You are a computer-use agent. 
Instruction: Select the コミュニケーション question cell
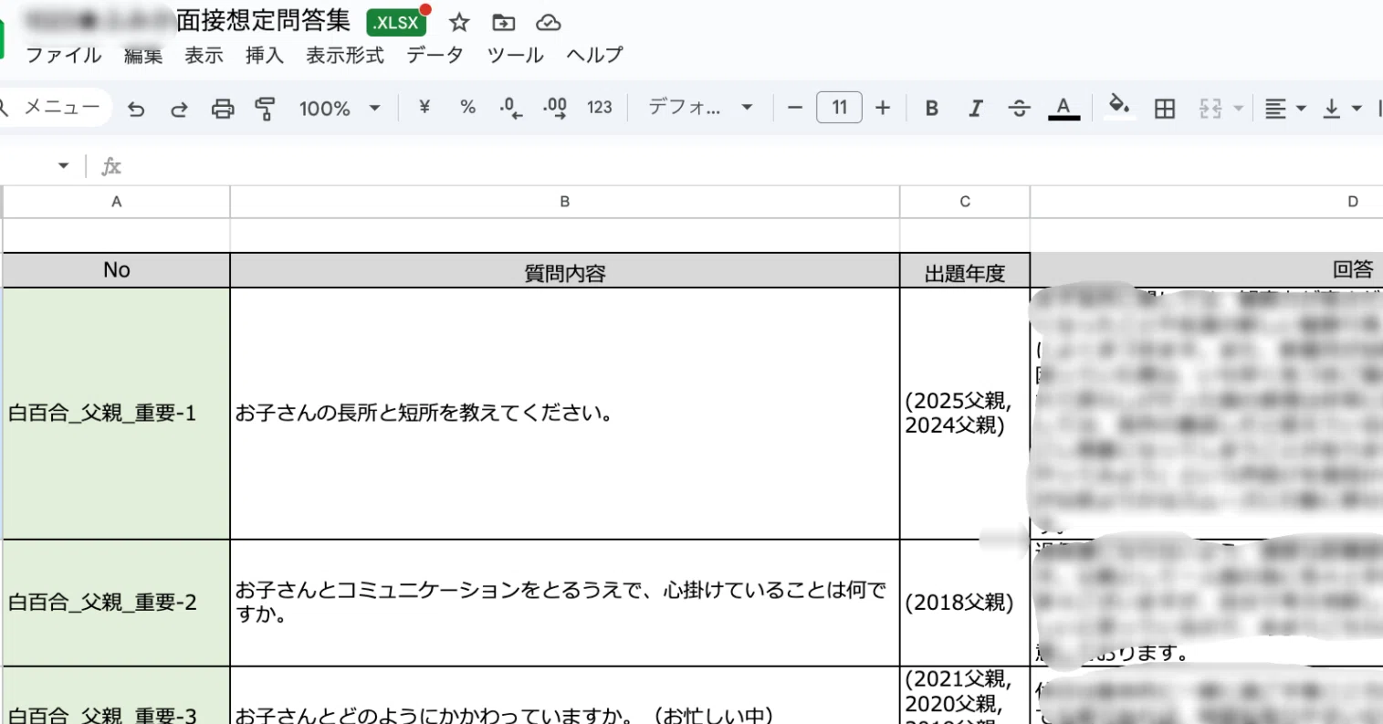(565, 603)
